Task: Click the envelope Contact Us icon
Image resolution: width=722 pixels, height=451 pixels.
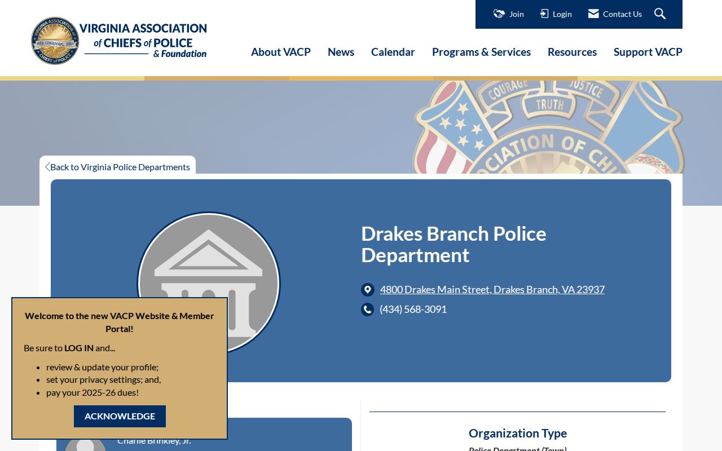Action: (593, 14)
